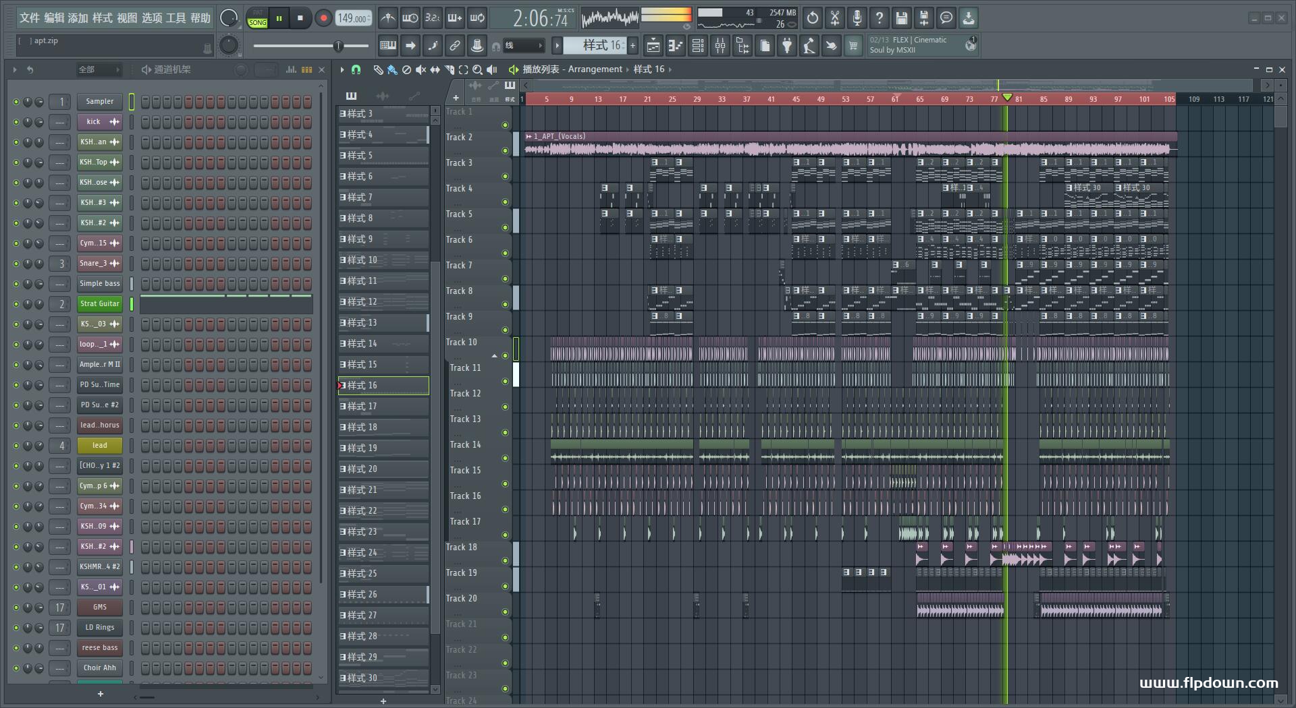This screenshot has height=708, width=1296.
Task: Open the Mixer view
Action: tap(720, 46)
